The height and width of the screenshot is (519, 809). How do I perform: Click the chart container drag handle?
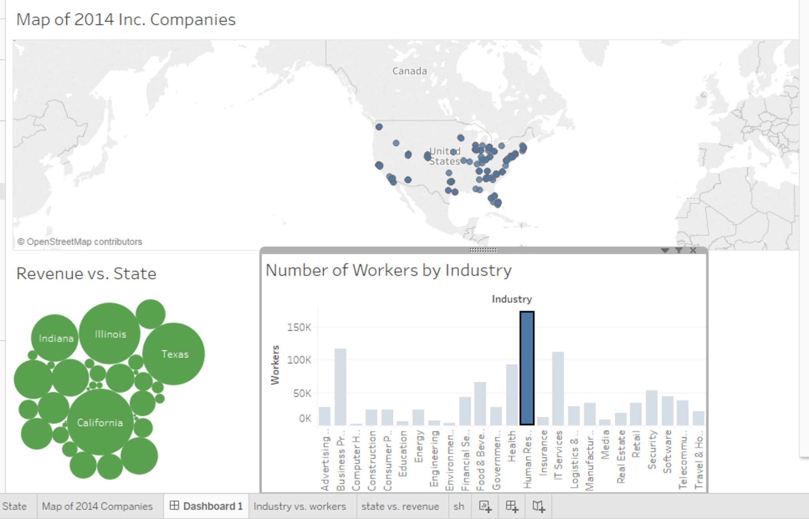click(x=483, y=250)
